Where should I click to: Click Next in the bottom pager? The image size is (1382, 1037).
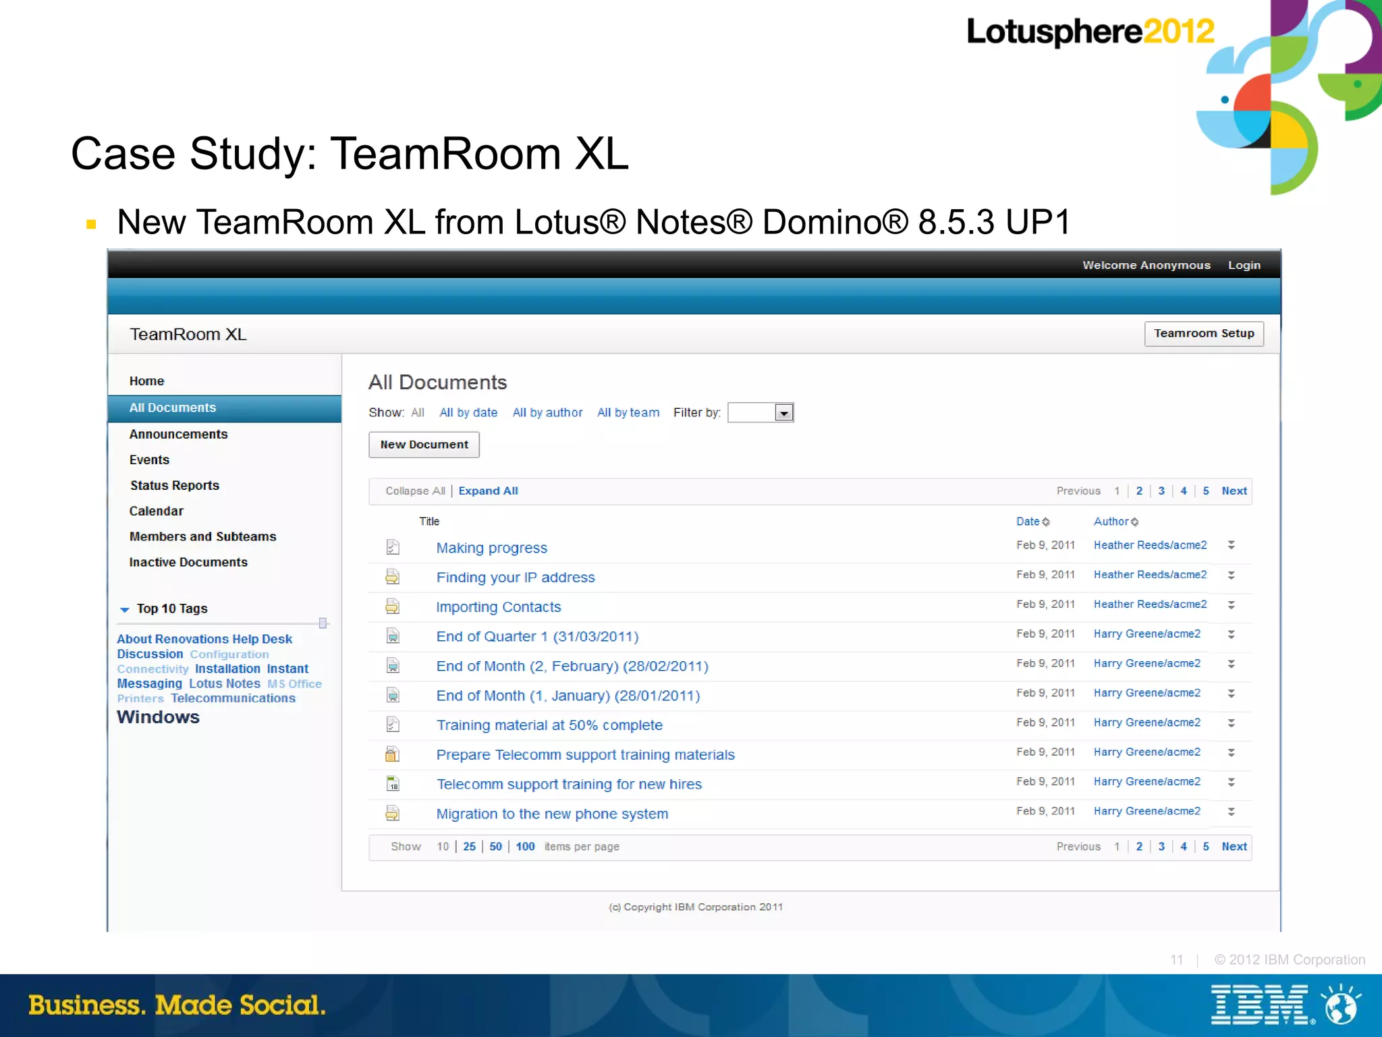pyautogui.click(x=1234, y=846)
